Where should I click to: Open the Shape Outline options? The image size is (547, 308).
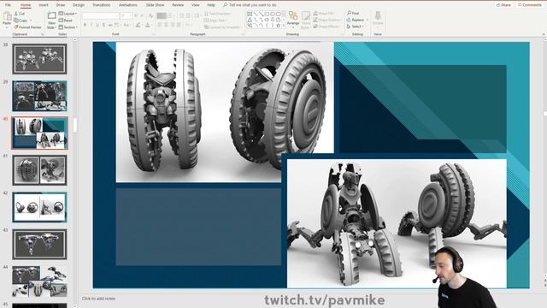(327, 20)
